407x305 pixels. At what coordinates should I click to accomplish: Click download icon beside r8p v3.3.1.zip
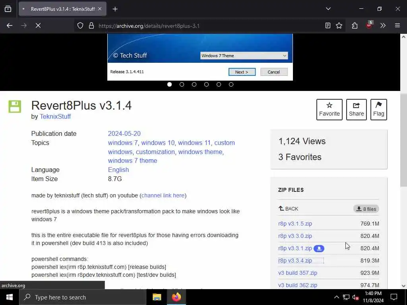click(319, 249)
